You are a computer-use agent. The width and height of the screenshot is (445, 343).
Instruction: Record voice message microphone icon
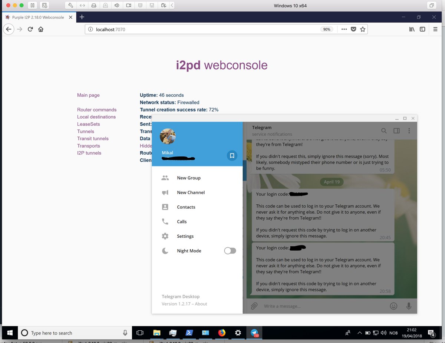coord(409,306)
